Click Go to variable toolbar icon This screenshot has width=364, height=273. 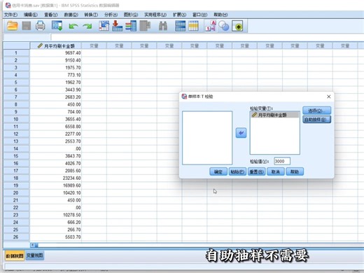click(x=118, y=26)
